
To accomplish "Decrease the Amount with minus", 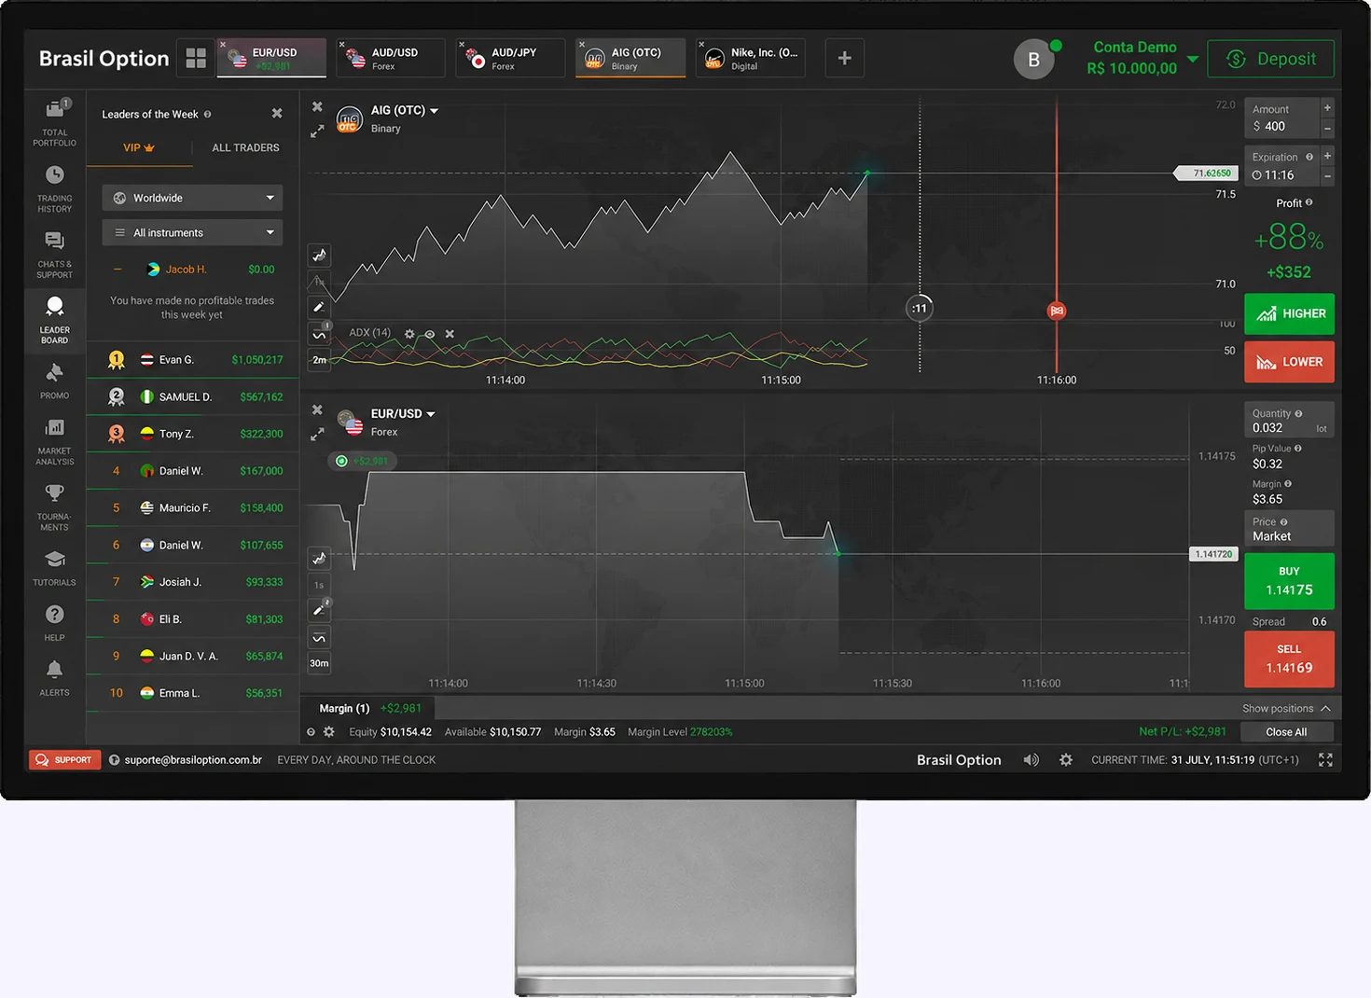I will coord(1327,128).
